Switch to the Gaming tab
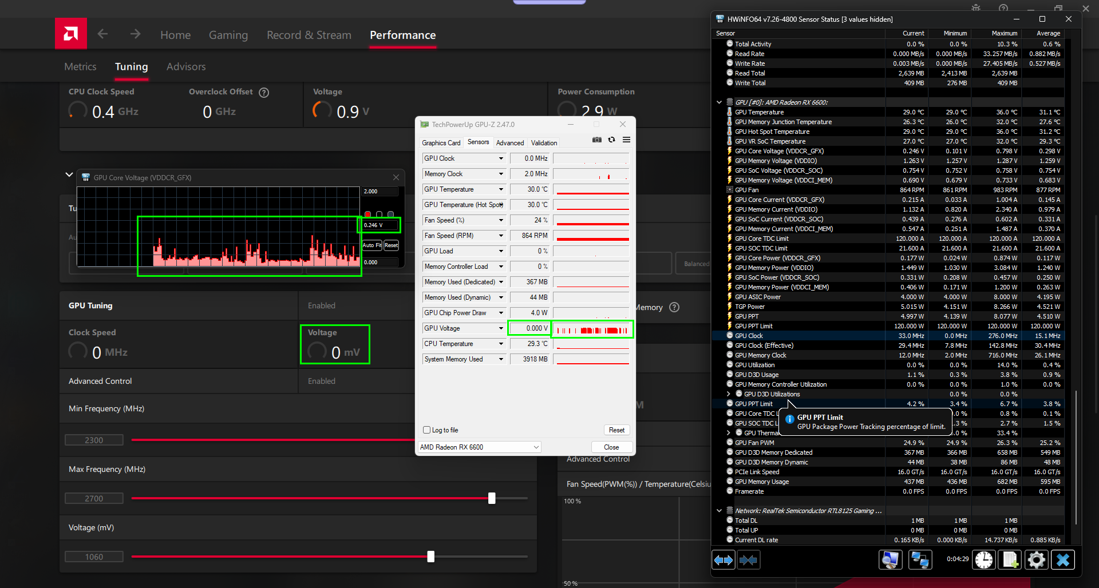Viewport: 1099px width, 588px height. pos(228,35)
